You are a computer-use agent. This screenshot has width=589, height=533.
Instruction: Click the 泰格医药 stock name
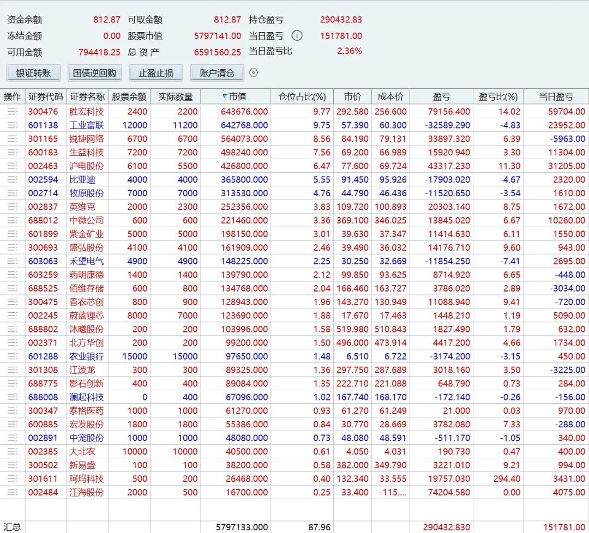(86, 410)
